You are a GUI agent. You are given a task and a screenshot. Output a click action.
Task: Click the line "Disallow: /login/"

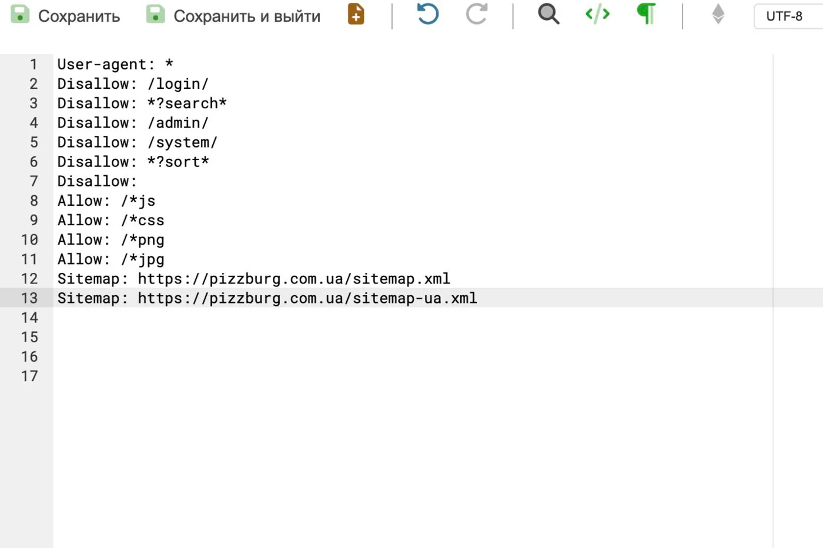click(133, 83)
